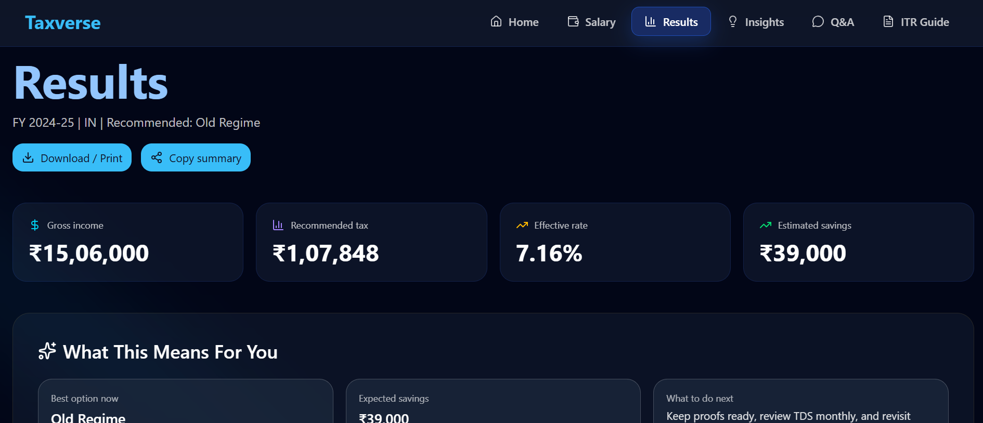983x423 pixels.
Task: Select the Results tab
Action: (671, 22)
